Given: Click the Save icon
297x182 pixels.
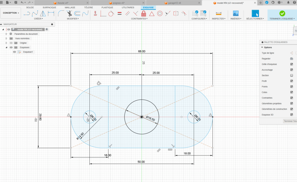Looking at the screenshot, I should click(16, 2).
